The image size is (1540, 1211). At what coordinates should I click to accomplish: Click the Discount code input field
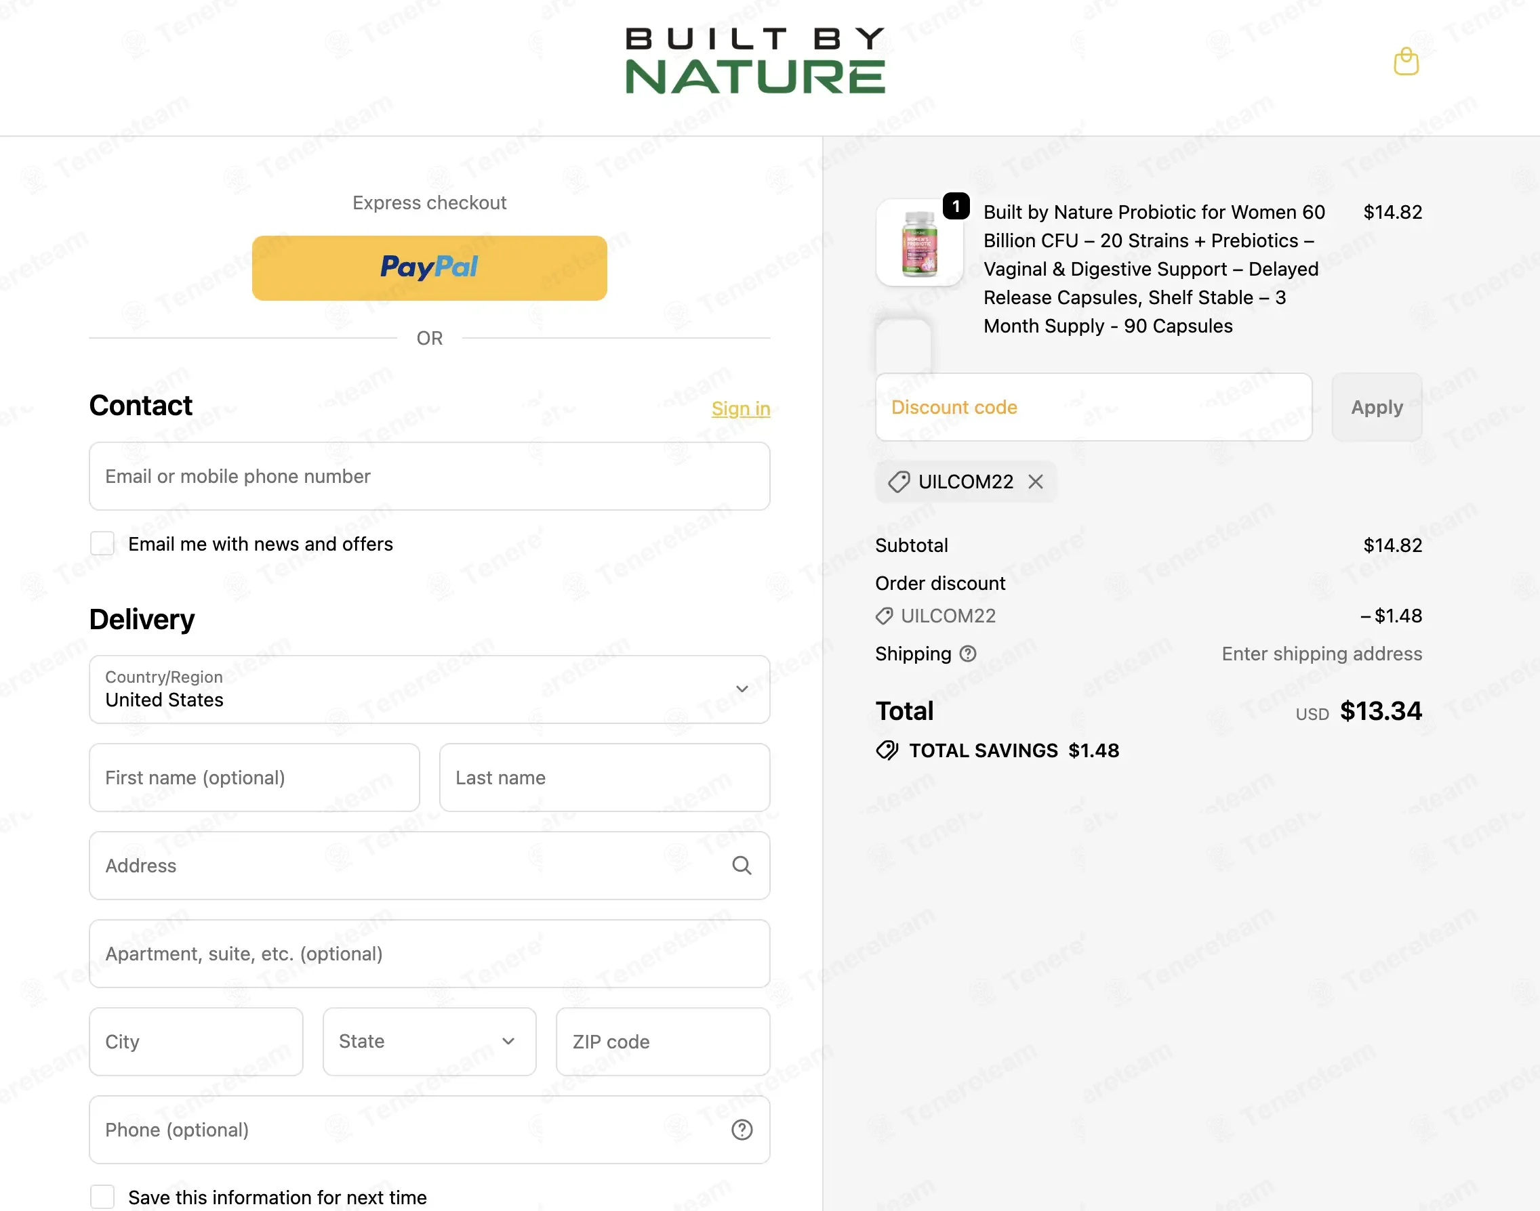click(x=1093, y=407)
